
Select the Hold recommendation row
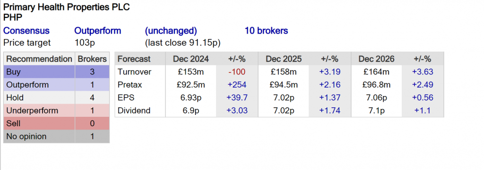point(57,98)
